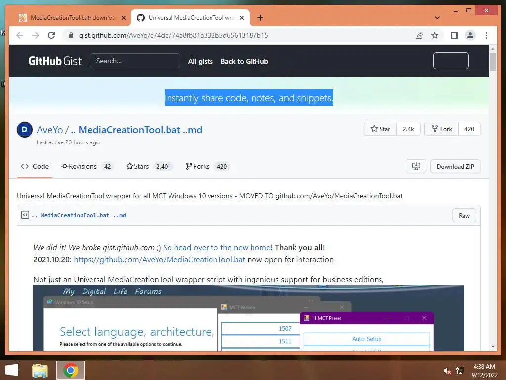Open the taskbar clock 4:38 AM

484,371
